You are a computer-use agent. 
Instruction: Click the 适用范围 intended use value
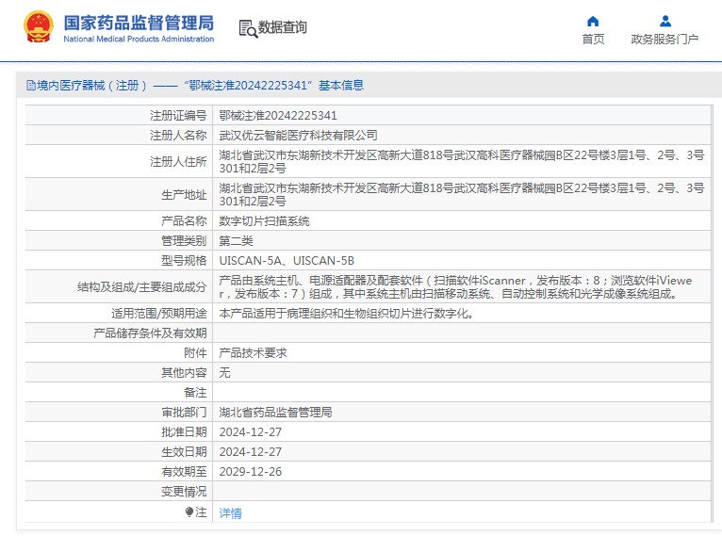tap(346, 314)
